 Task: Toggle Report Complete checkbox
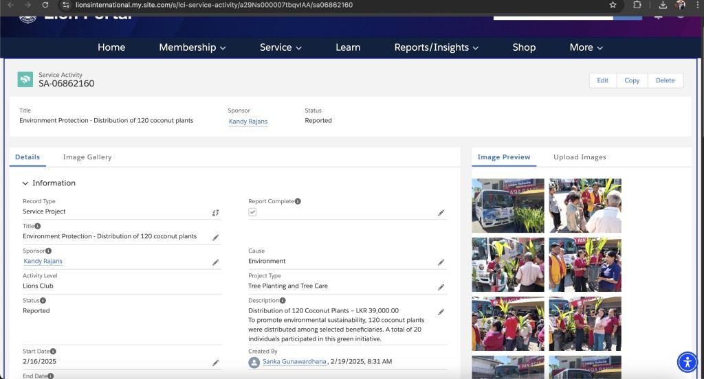[252, 212]
